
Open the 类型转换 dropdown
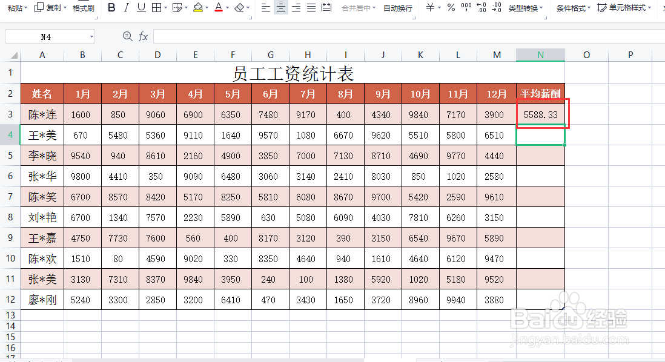(x=526, y=8)
